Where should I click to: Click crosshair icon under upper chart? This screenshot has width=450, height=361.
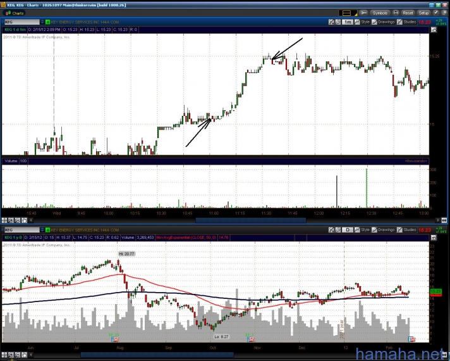point(4,220)
